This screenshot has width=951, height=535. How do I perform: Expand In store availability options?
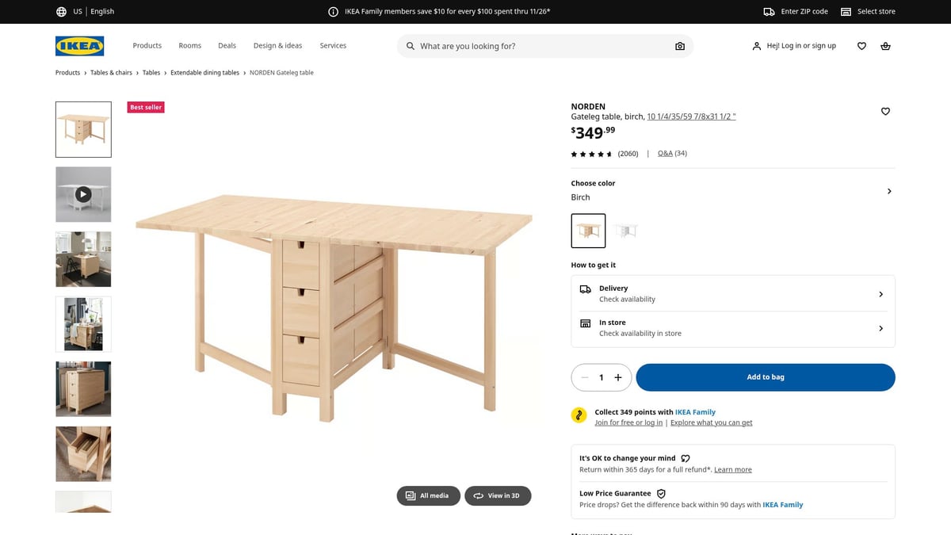tap(880, 327)
